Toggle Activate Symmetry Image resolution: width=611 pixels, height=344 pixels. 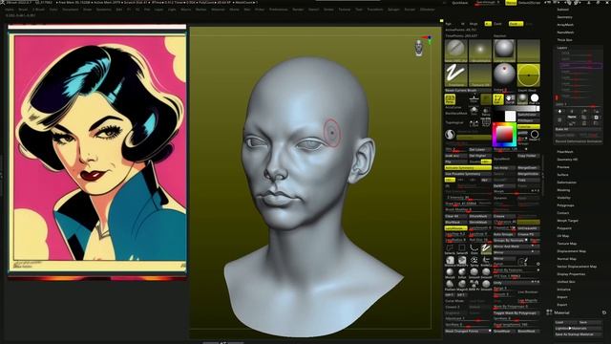(x=468, y=168)
